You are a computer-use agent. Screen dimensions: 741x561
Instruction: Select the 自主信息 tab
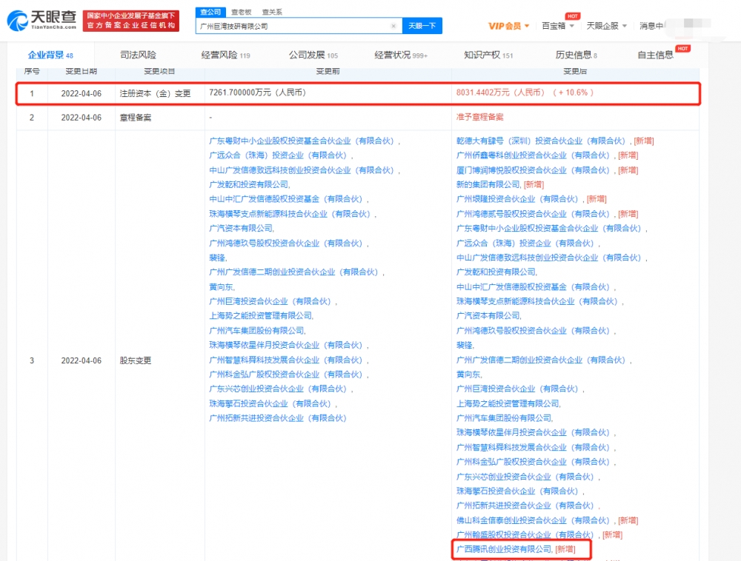click(x=655, y=56)
